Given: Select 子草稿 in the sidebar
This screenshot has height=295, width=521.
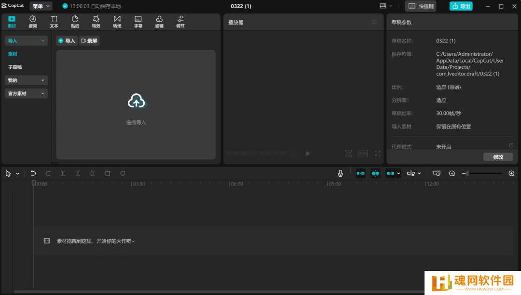Looking at the screenshot, I should 15,67.
